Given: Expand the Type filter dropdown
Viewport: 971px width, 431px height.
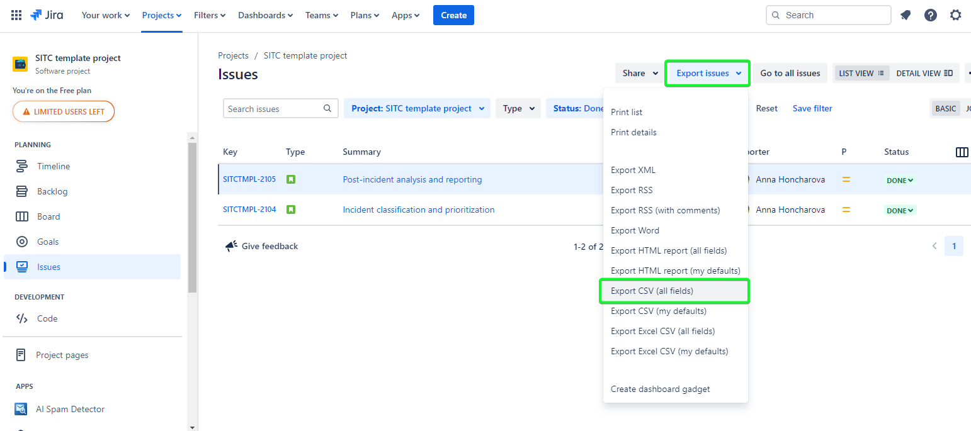Looking at the screenshot, I should 519,108.
